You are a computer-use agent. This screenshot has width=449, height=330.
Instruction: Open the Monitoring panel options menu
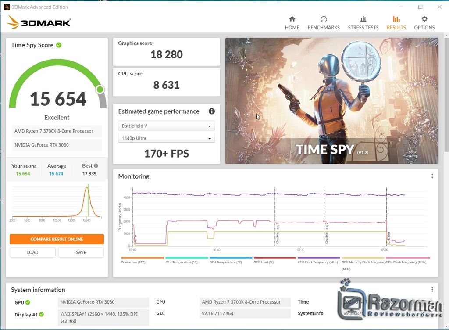pos(432,176)
